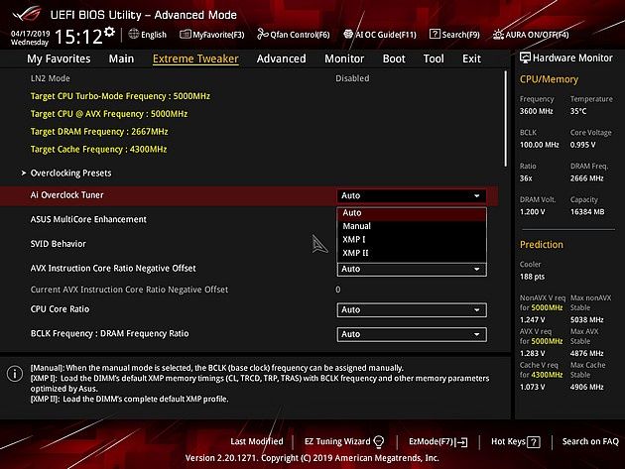This screenshot has width=625, height=469.
Task: Open MyFavorite(F3) icon
Action: [185, 35]
